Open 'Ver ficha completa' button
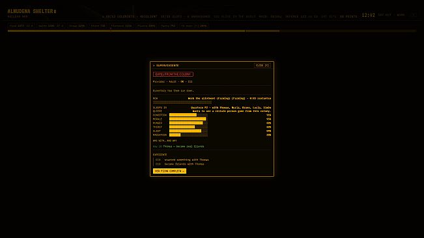 pos(169,171)
